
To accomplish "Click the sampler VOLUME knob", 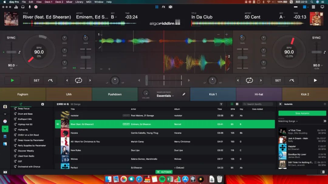I will click(146, 93).
